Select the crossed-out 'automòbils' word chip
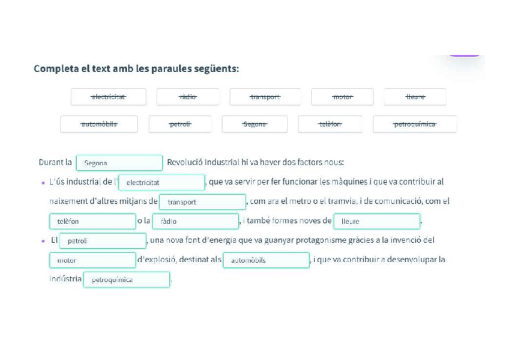Viewport: 509px width, 360px height. click(x=99, y=124)
